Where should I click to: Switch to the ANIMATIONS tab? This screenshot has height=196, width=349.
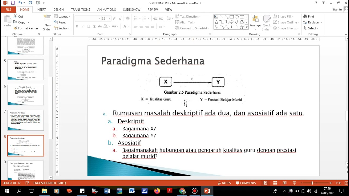(107, 10)
